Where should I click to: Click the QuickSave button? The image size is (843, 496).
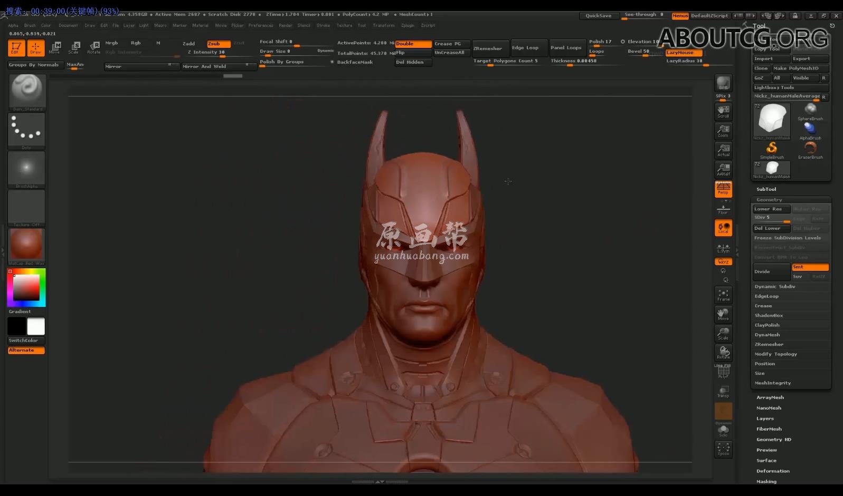point(598,16)
